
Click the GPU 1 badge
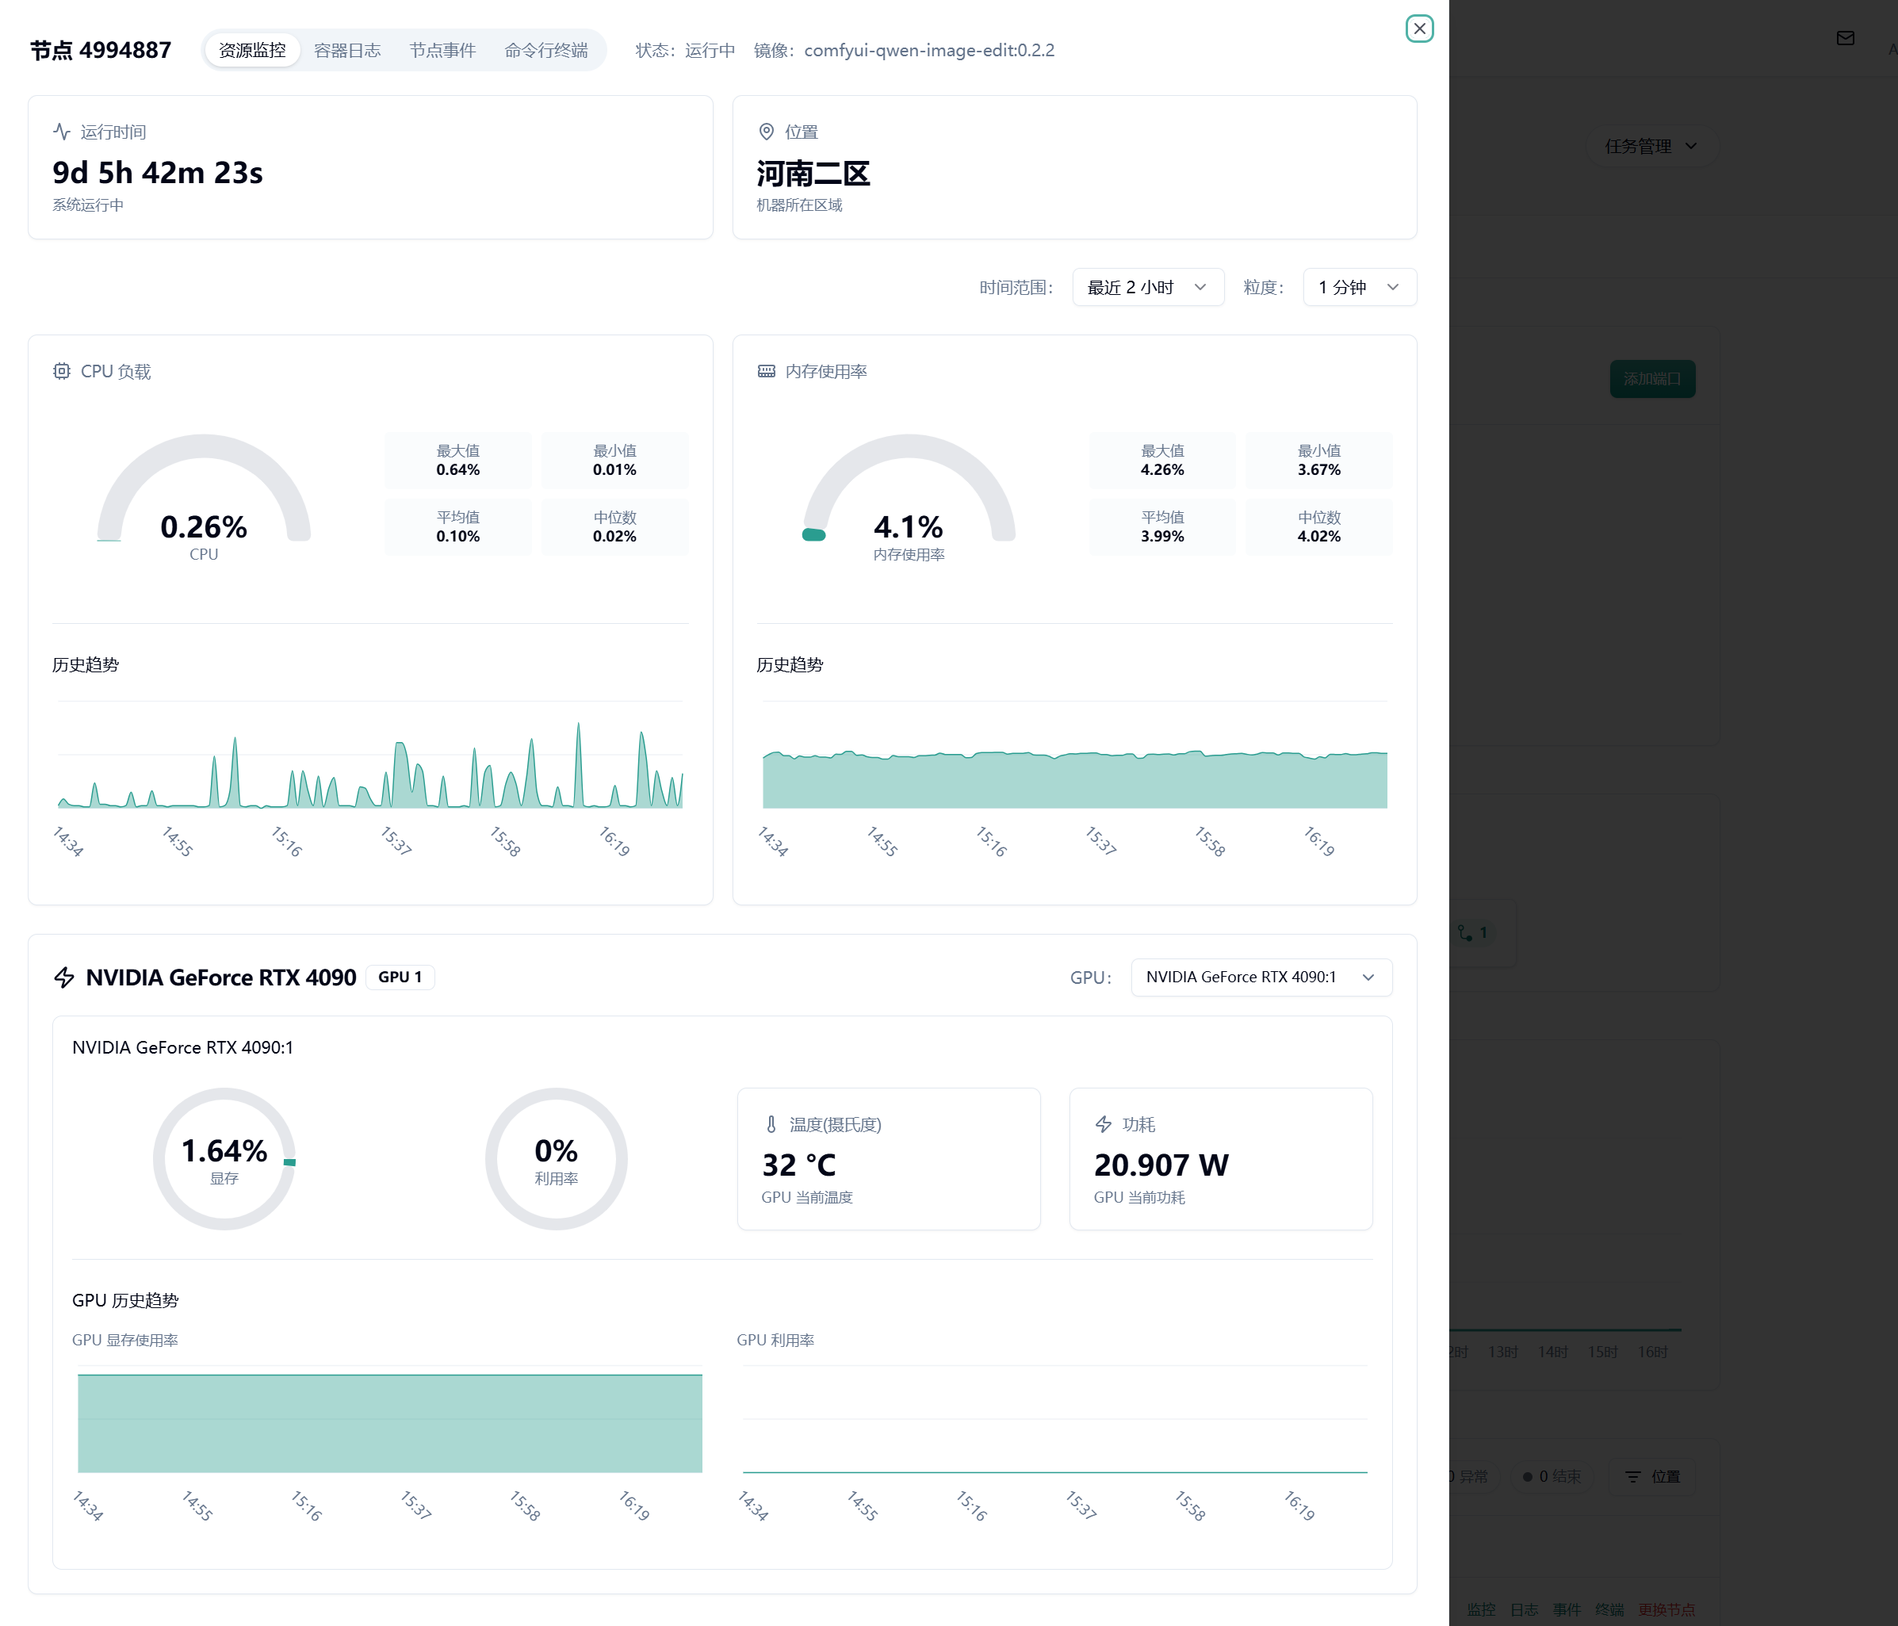pyautogui.click(x=400, y=978)
